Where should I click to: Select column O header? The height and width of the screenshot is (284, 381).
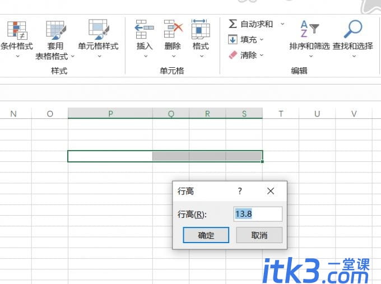pos(50,113)
